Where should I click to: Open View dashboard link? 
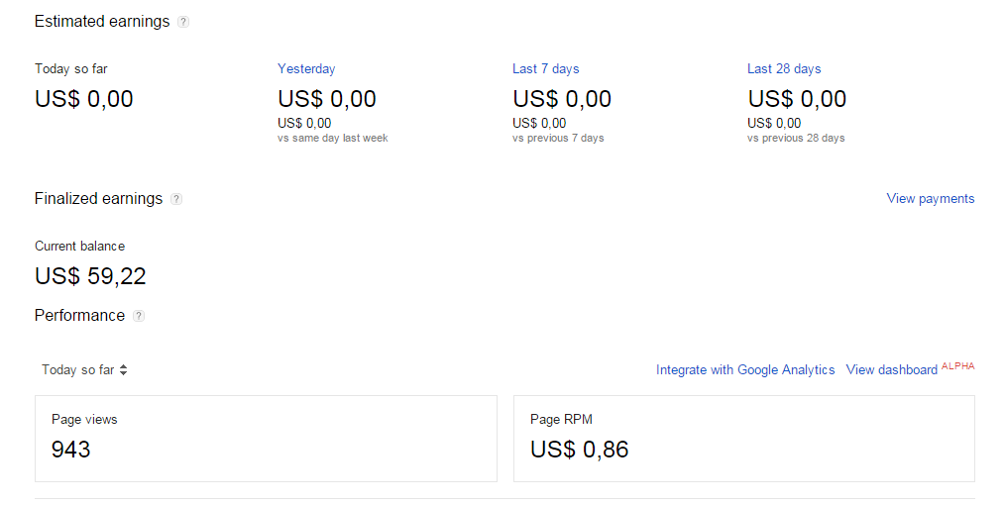[891, 369]
